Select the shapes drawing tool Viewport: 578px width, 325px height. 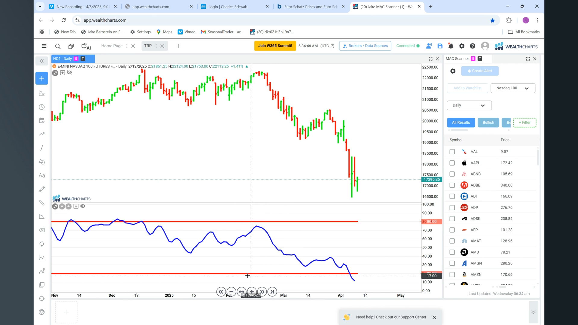click(x=42, y=162)
